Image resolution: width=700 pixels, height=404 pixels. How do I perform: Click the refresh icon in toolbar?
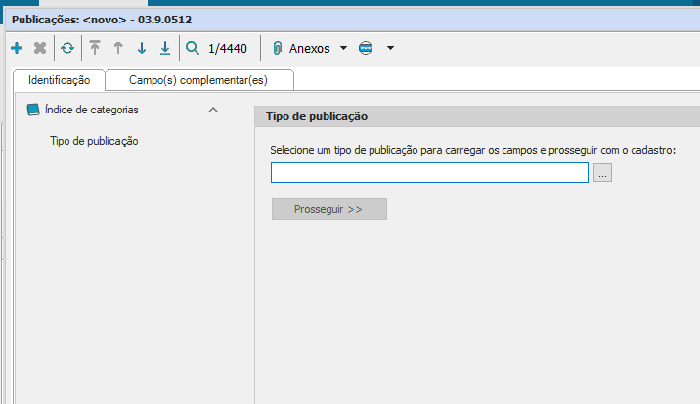(x=67, y=48)
